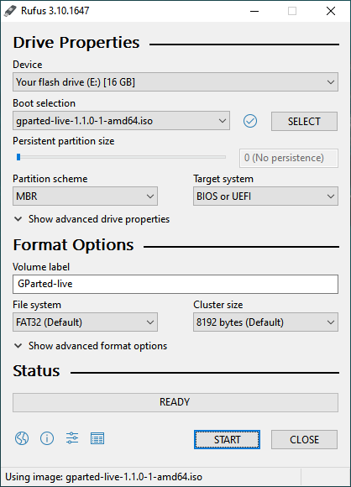
Task: Change the Partition scheme from MBR
Action: click(85, 196)
